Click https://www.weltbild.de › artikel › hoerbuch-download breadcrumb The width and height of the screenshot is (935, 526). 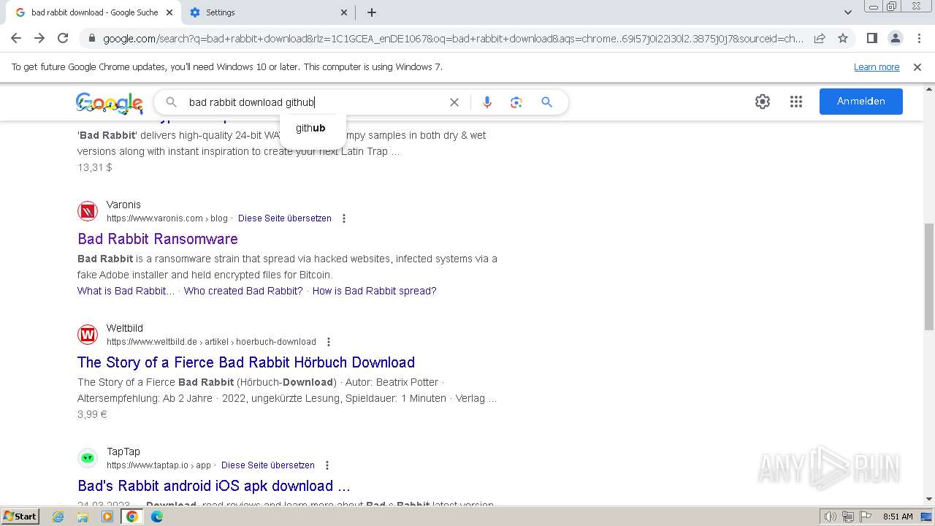[x=211, y=342]
